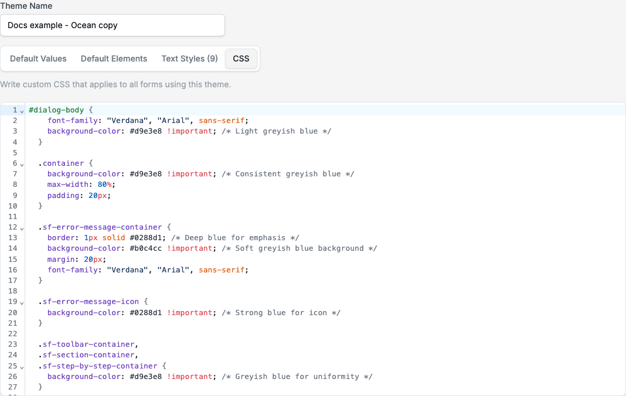Image resolution: width=626 pixels, height=396 pixels.
Task: Click the !important keyword on line 3
Action: [190, 131]
